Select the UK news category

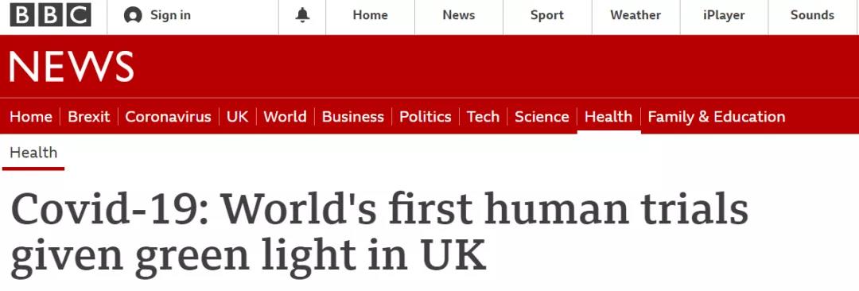click(237, 117)
